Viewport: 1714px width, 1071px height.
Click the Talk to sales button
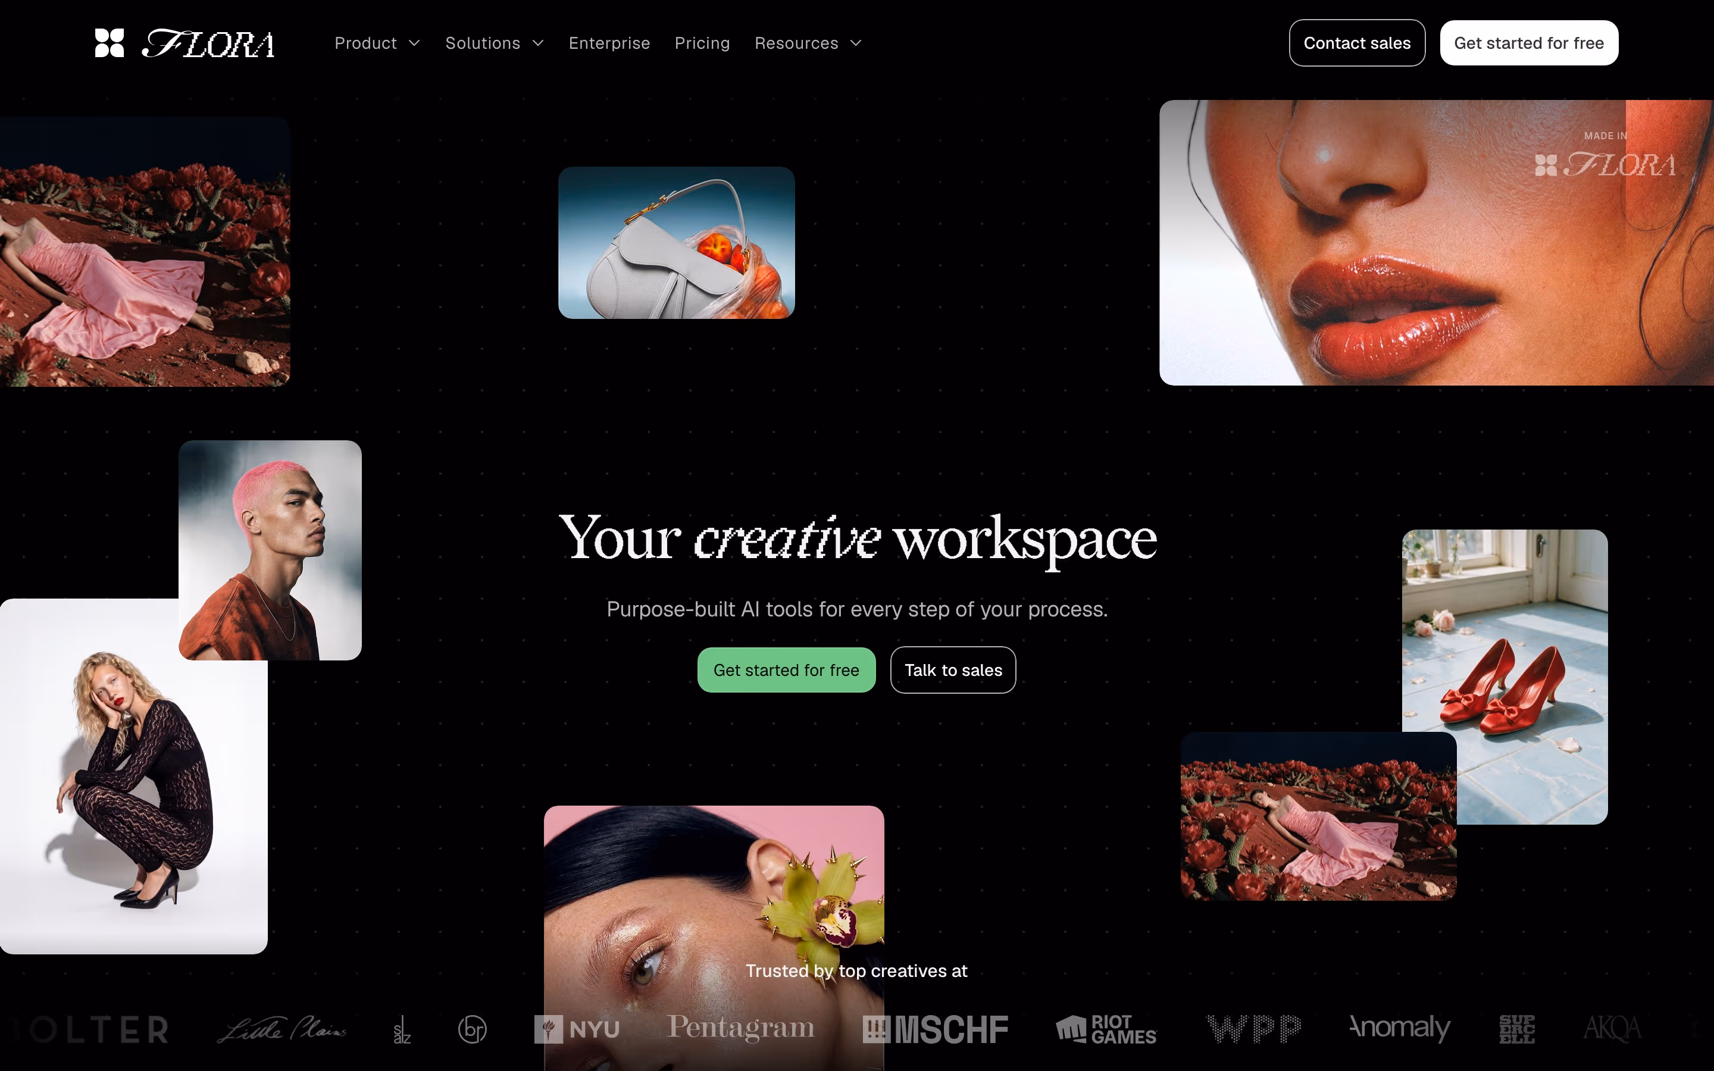coord(953,670)
